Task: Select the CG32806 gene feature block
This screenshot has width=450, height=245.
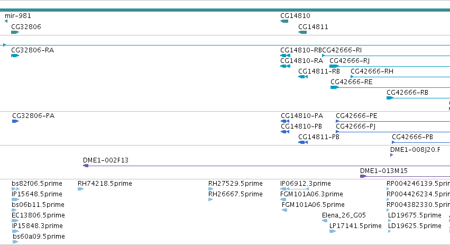Action: pos(15,32)
